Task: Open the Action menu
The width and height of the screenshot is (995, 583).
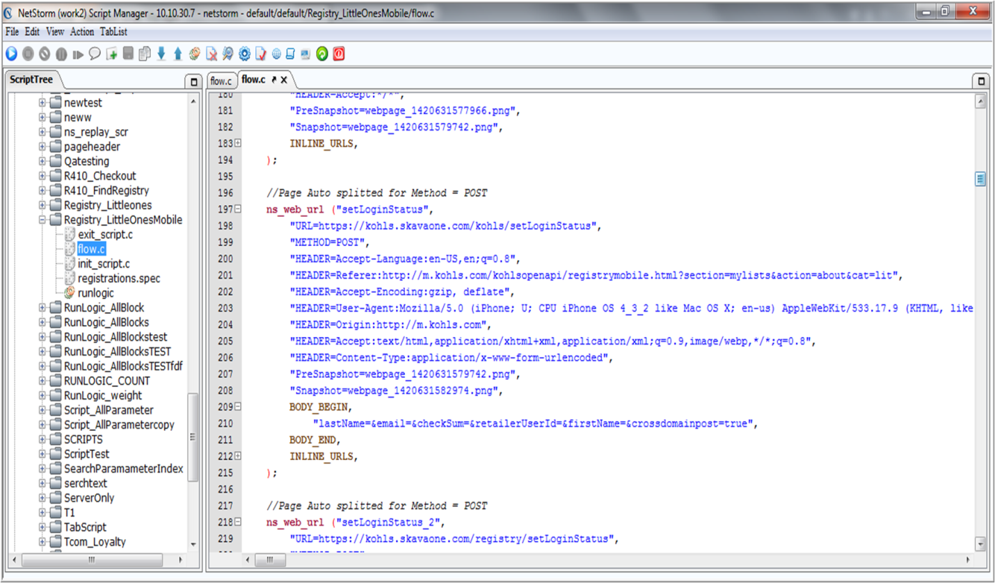Action: pyautogui.click(x=82, y=32)
